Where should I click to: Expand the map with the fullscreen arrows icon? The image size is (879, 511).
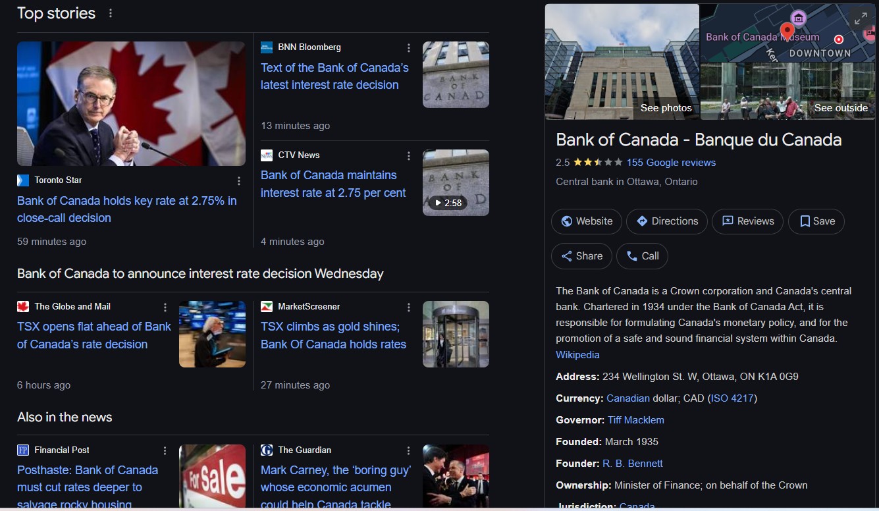click(x=861, y=19)
